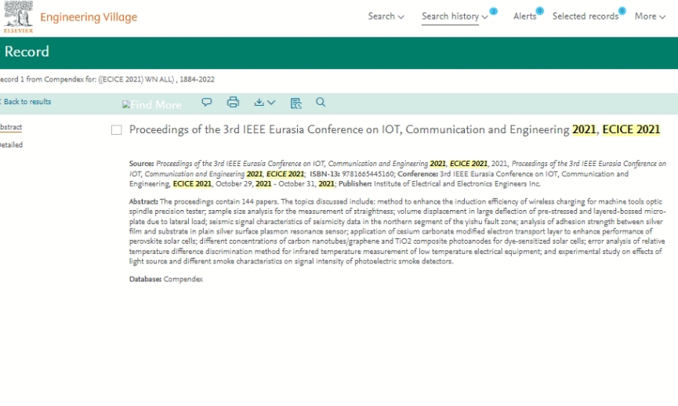Expand the More menu

650,16
